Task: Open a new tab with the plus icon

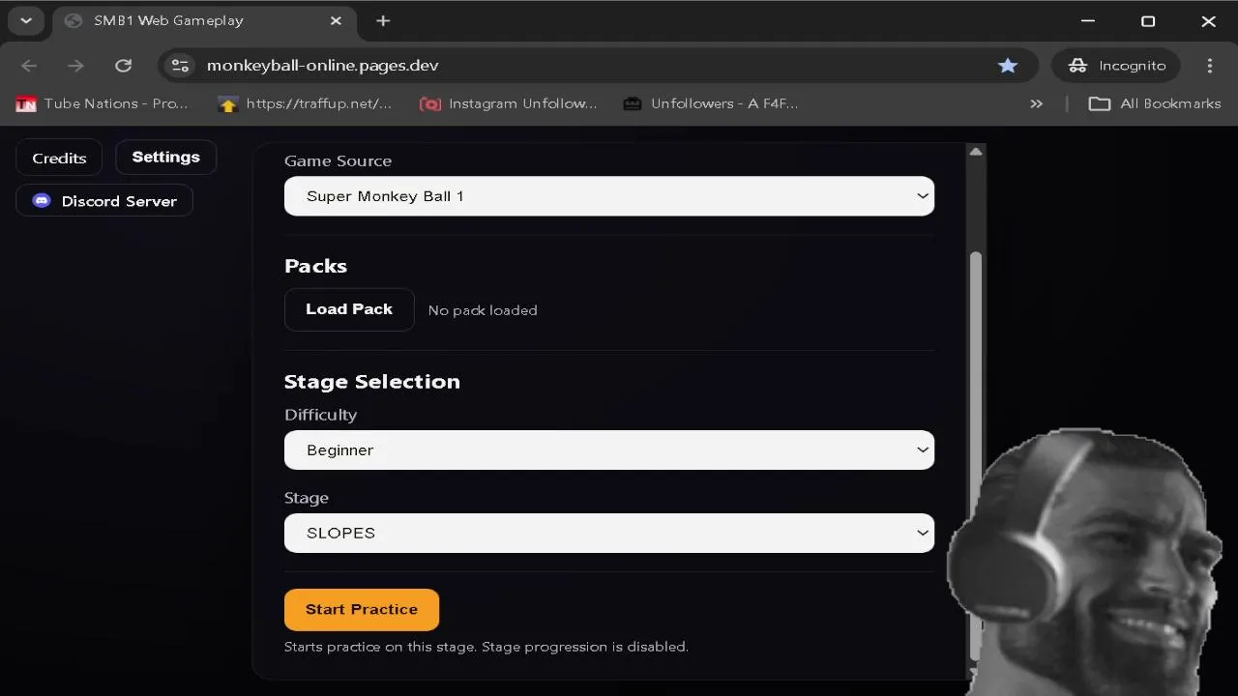Action: pos(383,21)
